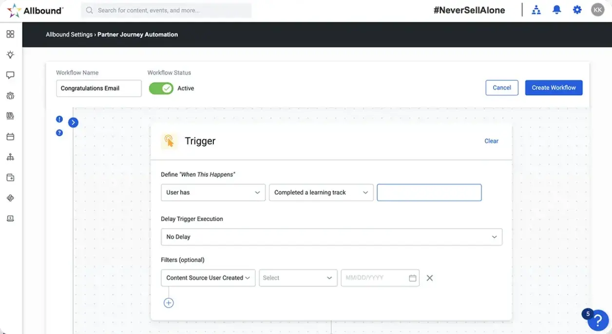Open the "User has" dropdown
This screenshot has width=612, height=334.
[213, 192]
